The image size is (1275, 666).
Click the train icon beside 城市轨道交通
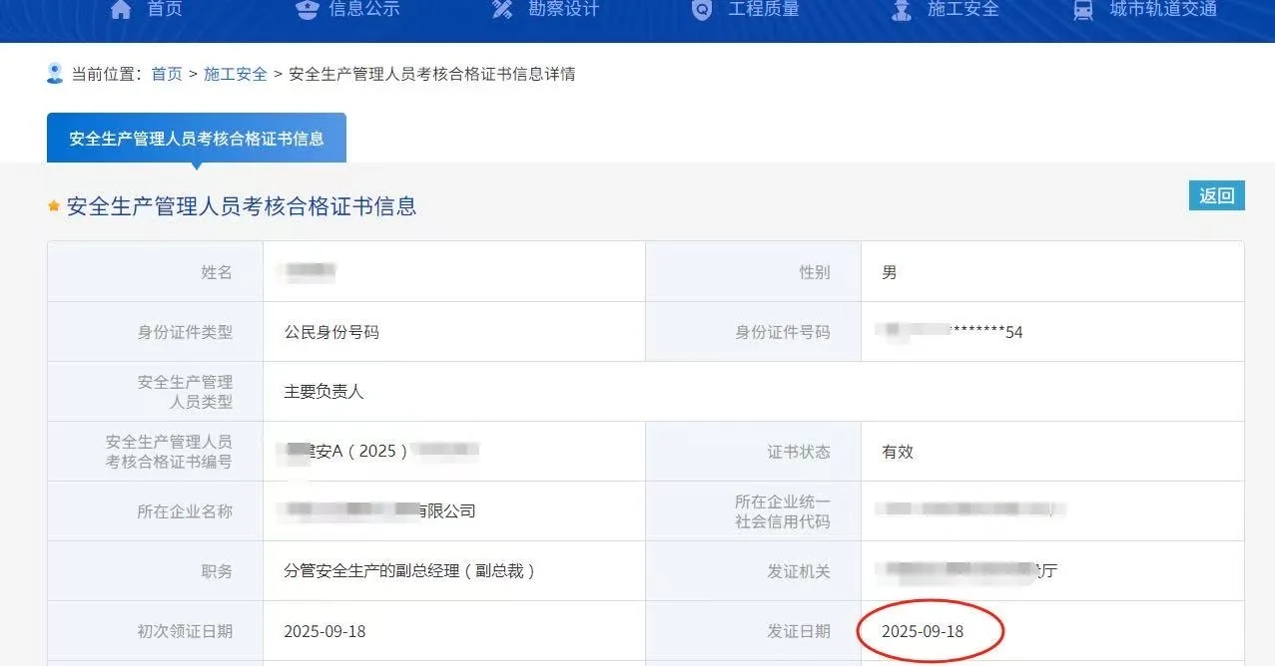pos(1083,9)
